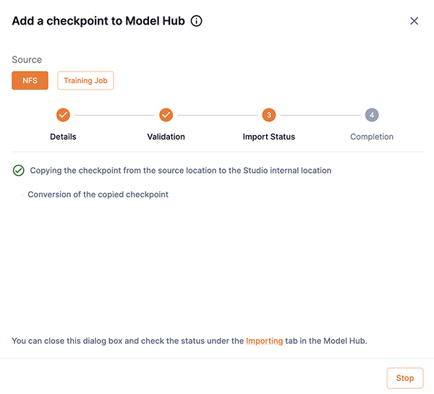Viewport: 434px width, 394px height.
Task: Click the Completion step label
Action: (x=372, y=137)
